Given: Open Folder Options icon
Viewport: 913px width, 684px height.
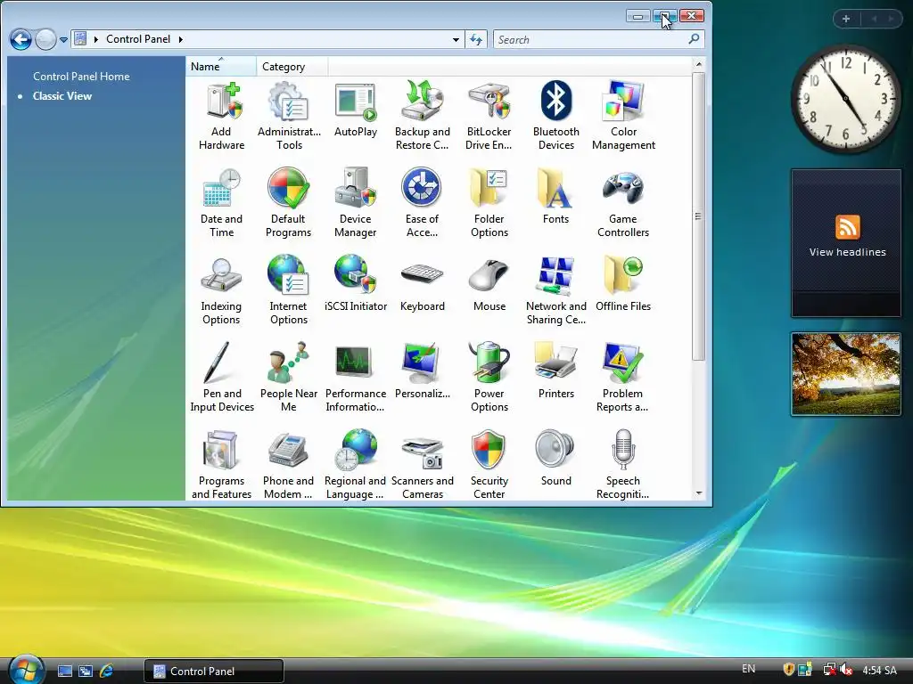Looking at the screenshot, I should tap(489, 204).
